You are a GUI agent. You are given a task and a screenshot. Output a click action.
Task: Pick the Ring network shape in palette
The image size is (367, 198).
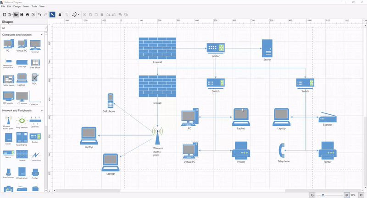point(22,121)
